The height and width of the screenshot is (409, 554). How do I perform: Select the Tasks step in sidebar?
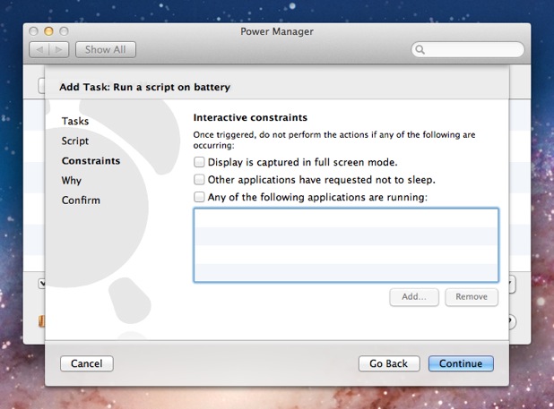pos(75,121)
